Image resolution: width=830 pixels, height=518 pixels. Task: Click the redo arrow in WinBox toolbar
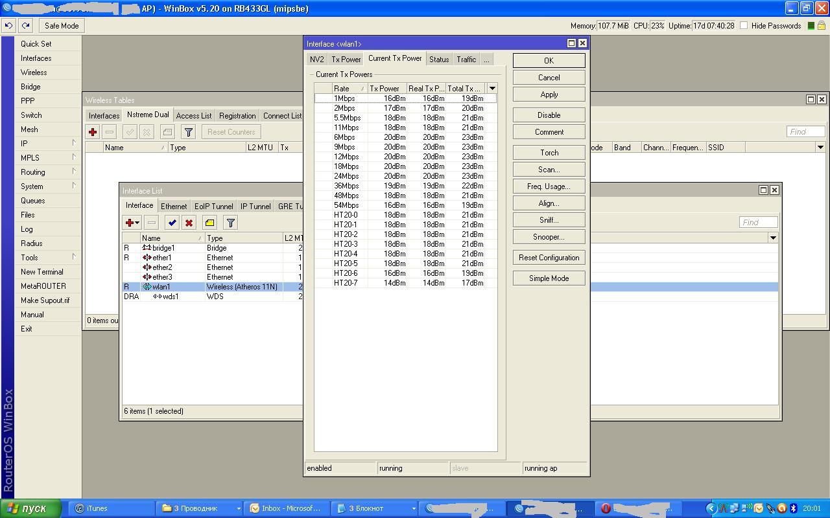click(25, 26)
